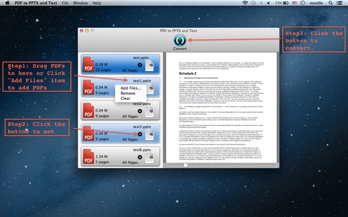
Task: Click All Pages in test3.pptx row
Action: coord(130,139)
